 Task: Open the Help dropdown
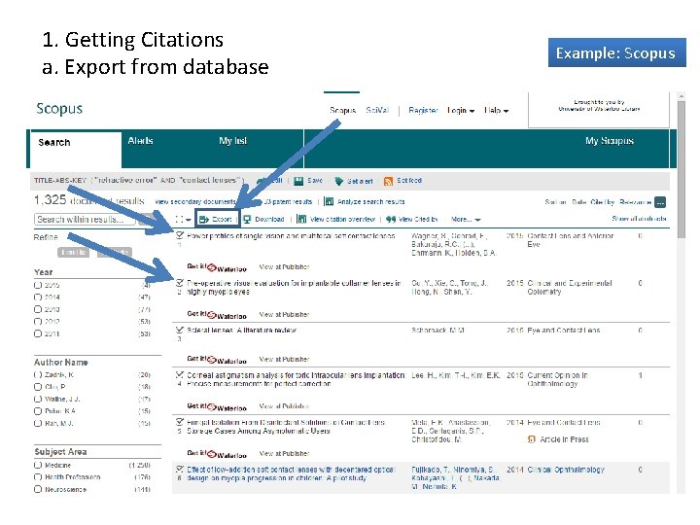497,110
